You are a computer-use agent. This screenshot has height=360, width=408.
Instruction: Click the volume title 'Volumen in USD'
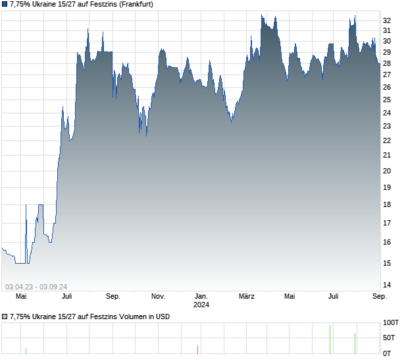144,316
